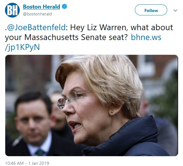
Task: Visit the @bostonherald handle profile
Action: [37, 14]
